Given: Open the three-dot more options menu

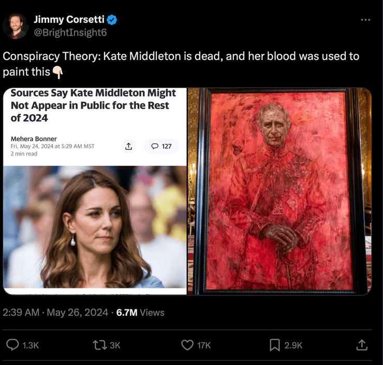Looking at the screenshot, I should (x=365, y=20).
